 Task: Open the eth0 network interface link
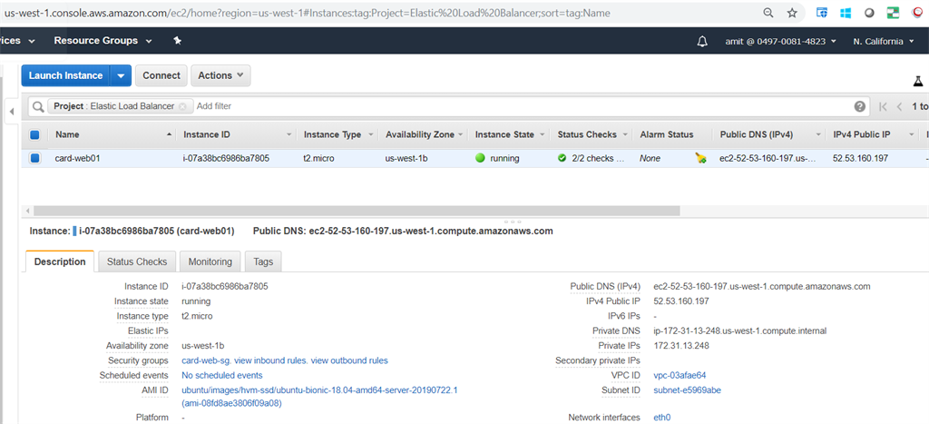pyautogui.click(x=661, y=418)
